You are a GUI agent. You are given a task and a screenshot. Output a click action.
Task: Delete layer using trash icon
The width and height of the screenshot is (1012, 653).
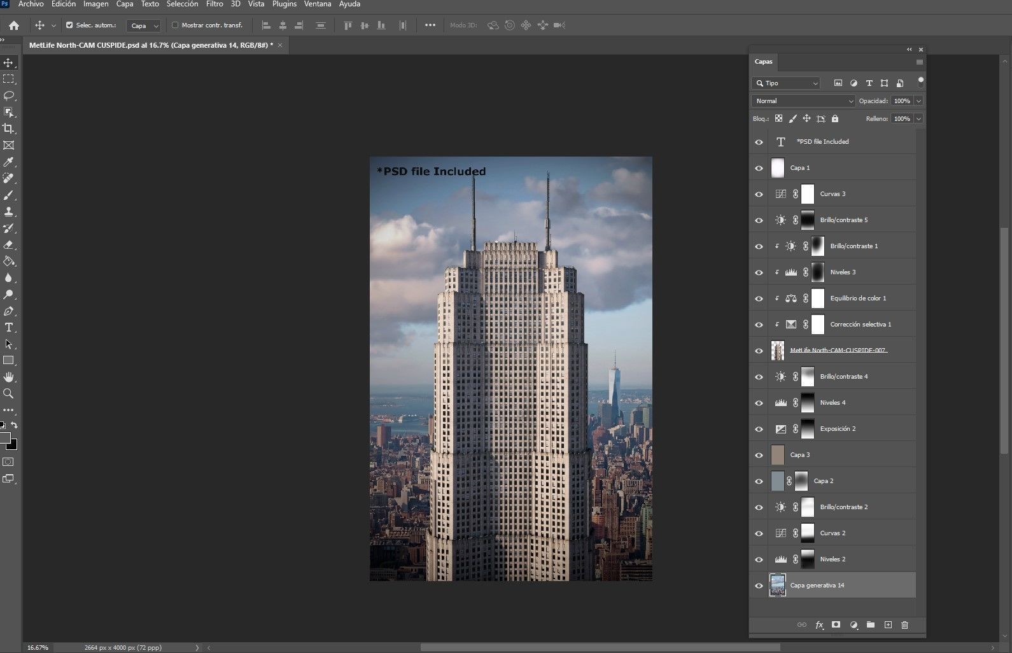(x=904, y=625)
